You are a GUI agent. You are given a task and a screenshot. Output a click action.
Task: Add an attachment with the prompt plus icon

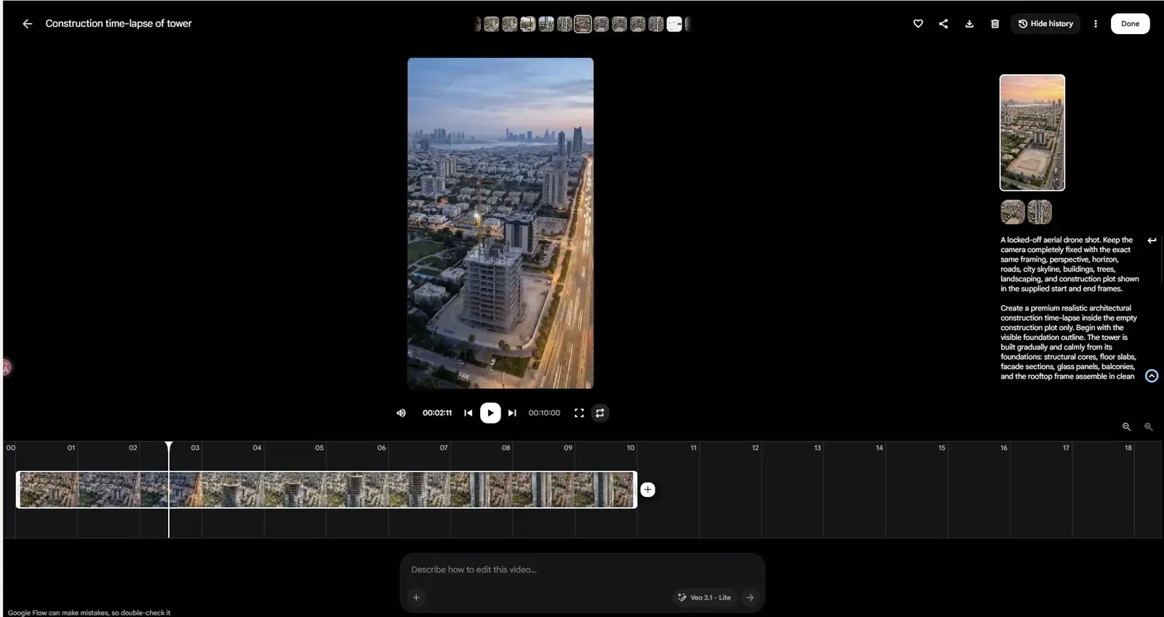416,597
